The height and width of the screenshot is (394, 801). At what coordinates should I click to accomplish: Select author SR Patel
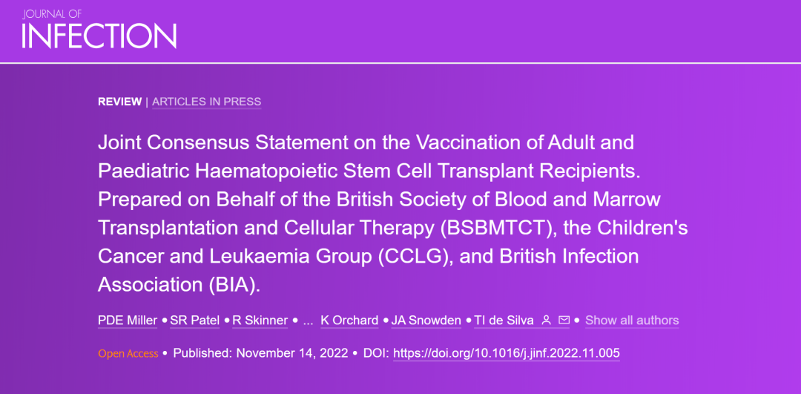pyautogui.click(x=195, y=321)
